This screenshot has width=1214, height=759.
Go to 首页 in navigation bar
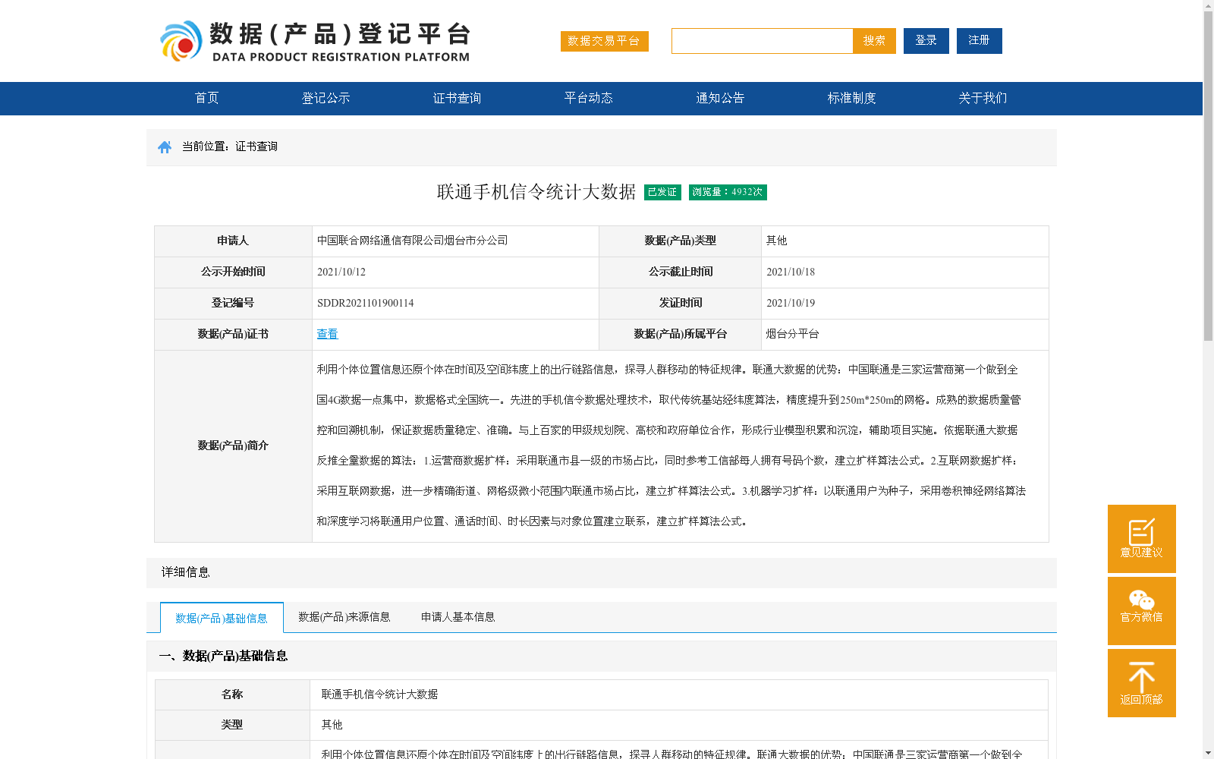click(206, 98)
